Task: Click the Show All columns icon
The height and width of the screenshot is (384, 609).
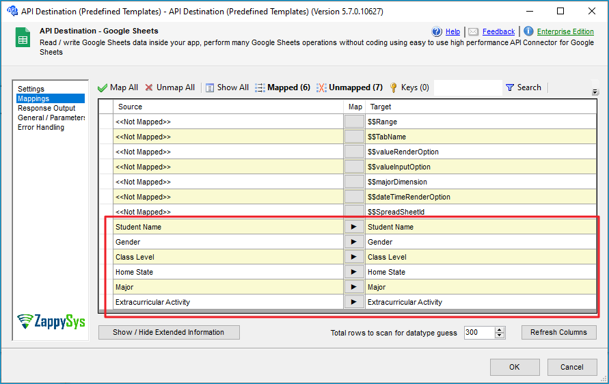Action: point(211,88)
